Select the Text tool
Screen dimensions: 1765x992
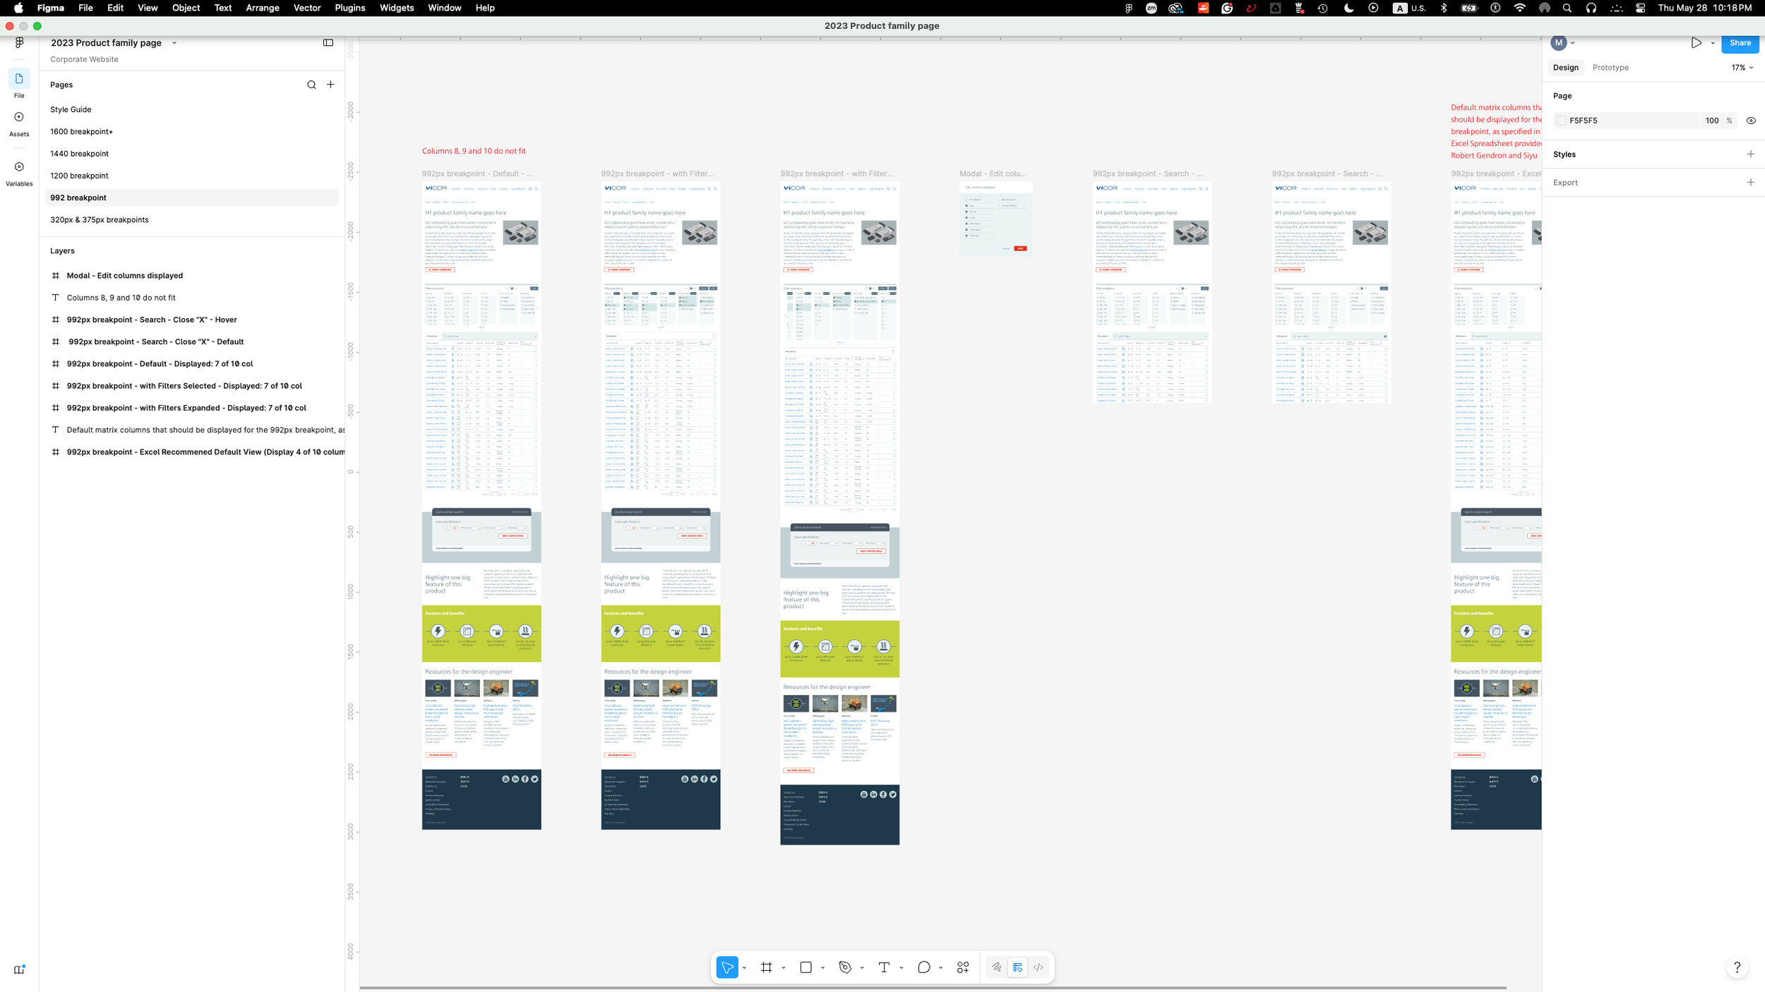pos(884,967)
